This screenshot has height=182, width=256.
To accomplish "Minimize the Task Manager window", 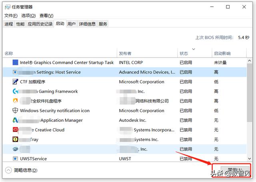I will point(212,7).
